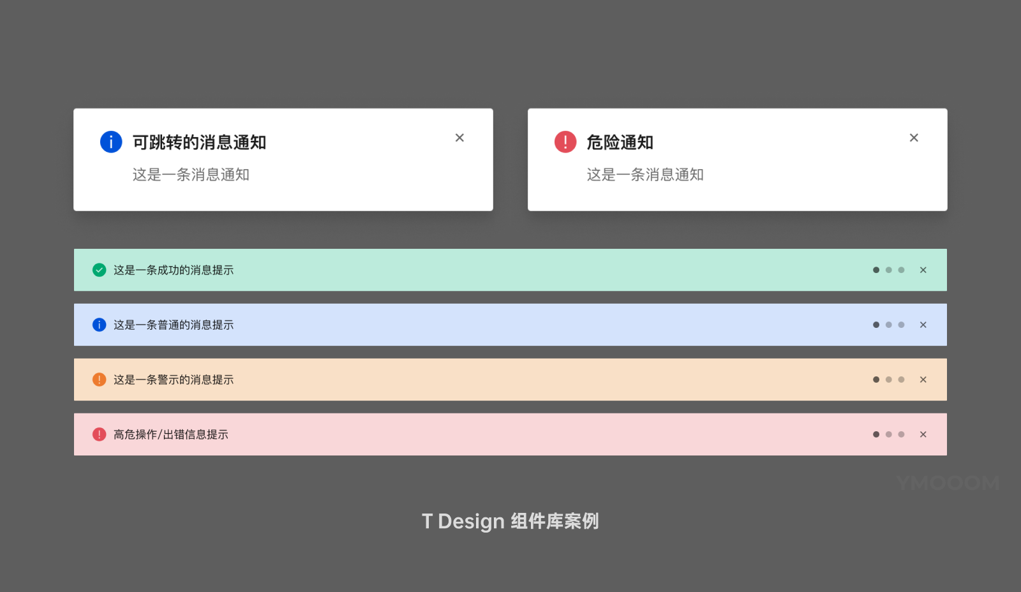Click the orange warning icon on the warning alert
The image size is (1021, 592).
point(99,380)
